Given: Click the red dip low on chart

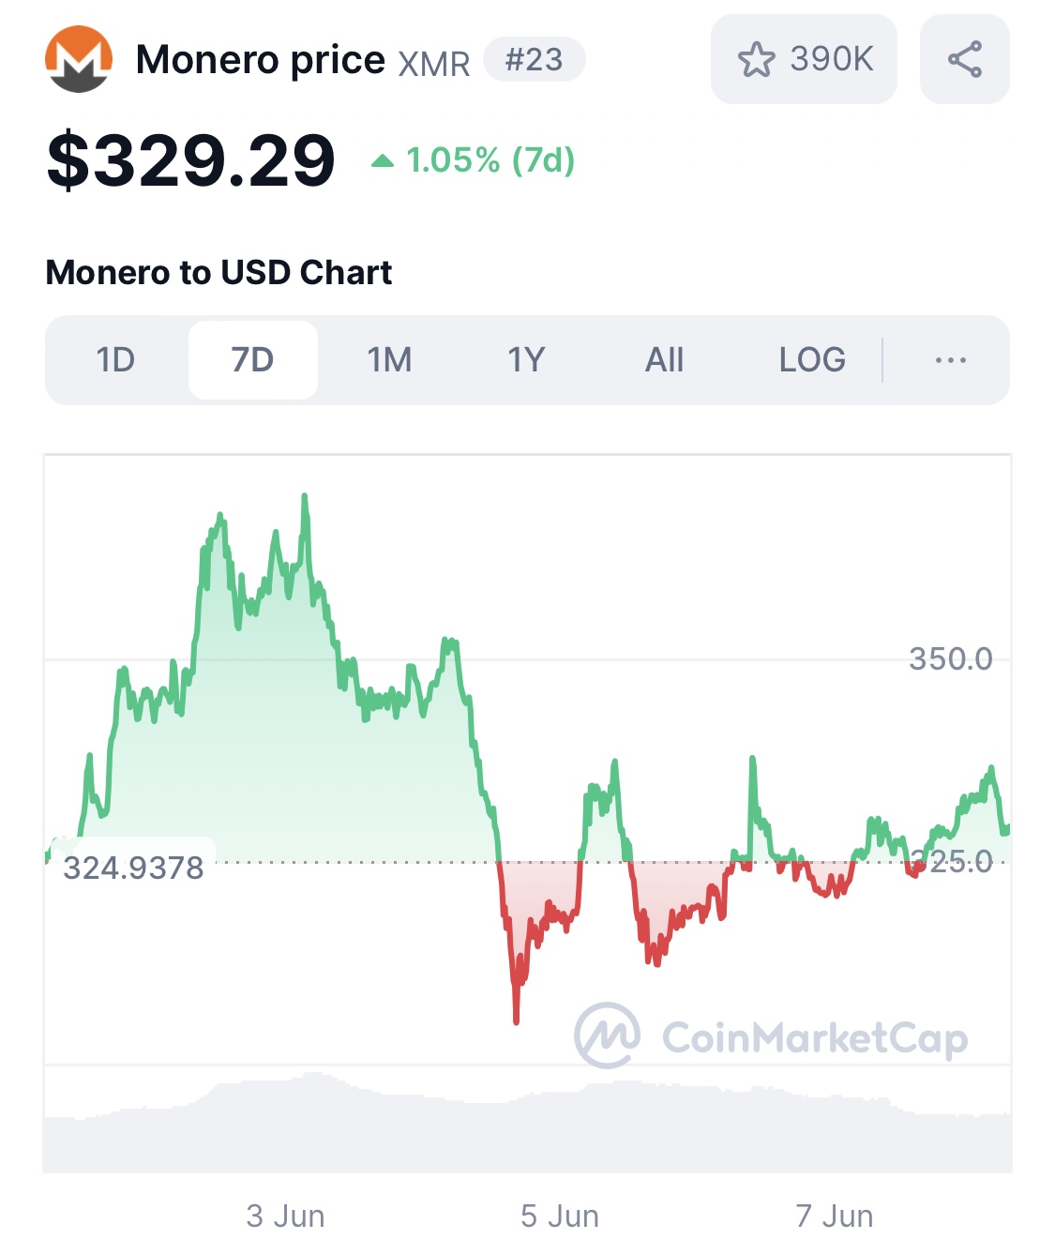Looking at the screenshot, I should pyautogui.click(x=516, y=1019).
